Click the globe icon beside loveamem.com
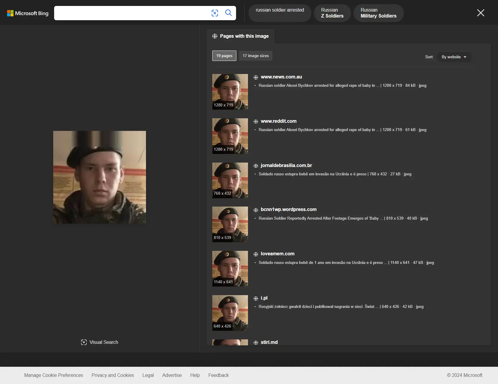This screenshot has width=498, height=384. pyautogui.click(x=256, y=254)
